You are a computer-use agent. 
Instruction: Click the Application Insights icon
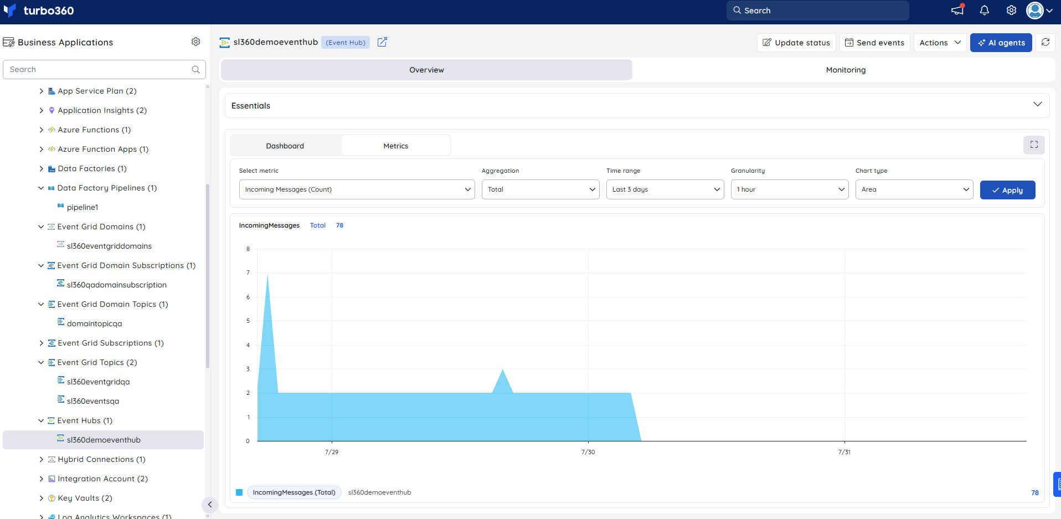[51, 110]
